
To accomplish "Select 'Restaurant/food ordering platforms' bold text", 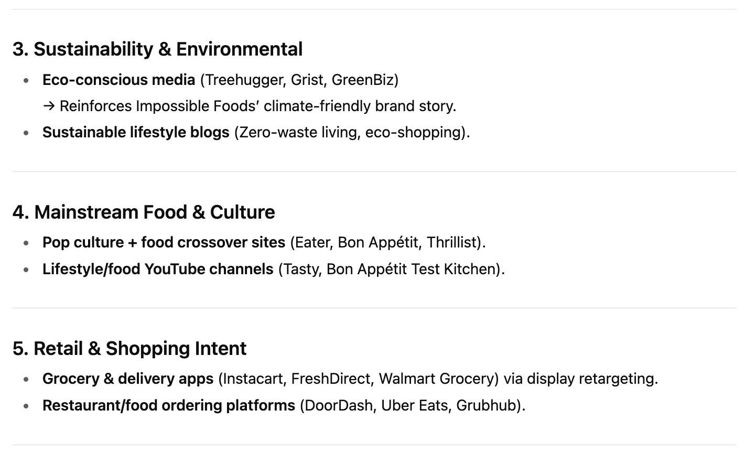I will (169, 405).
